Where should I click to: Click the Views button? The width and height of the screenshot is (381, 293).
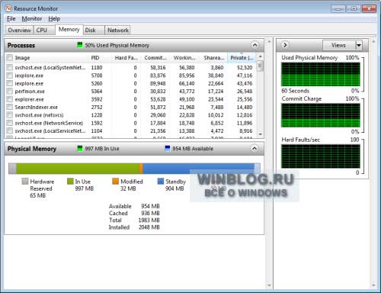tap(338, 45)
